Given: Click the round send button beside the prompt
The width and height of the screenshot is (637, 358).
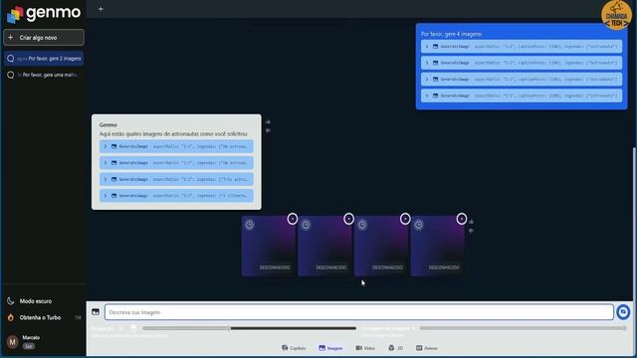Looking at the screenshot, I should pyautogui.click(x=623, y=312).
